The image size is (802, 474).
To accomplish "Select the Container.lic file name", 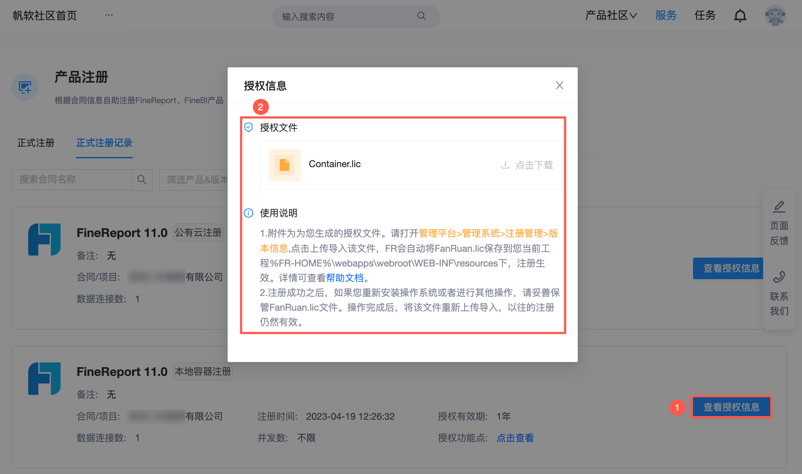I will coord(335,164).
